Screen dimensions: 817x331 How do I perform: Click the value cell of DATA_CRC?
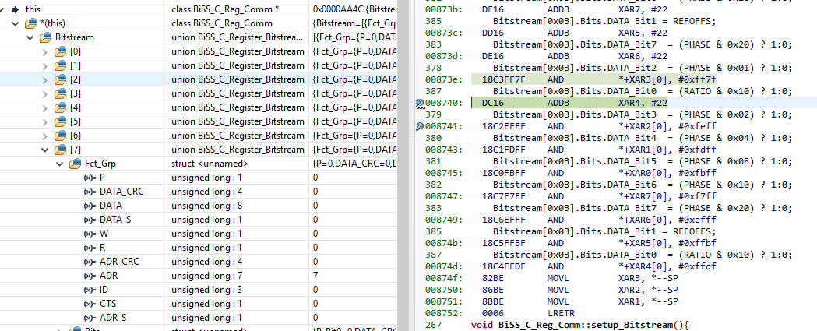(353, 192)
